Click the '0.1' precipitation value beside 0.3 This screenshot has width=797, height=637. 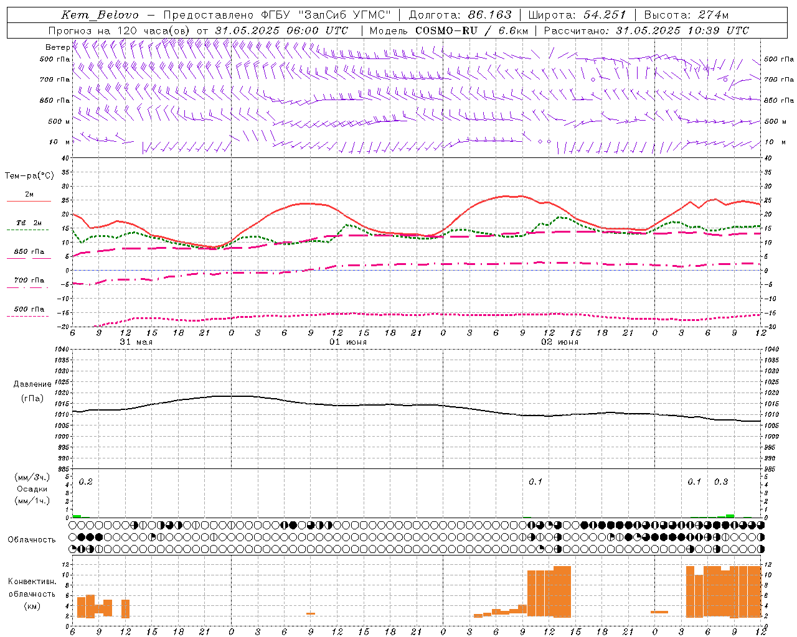[x=694, y=481]
